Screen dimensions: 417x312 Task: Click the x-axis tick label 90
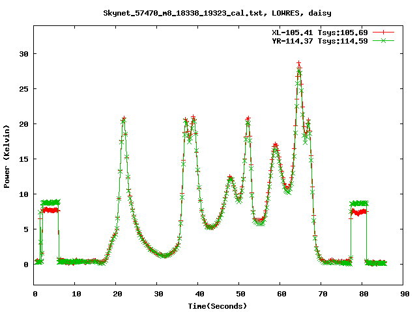coord(405,294)
